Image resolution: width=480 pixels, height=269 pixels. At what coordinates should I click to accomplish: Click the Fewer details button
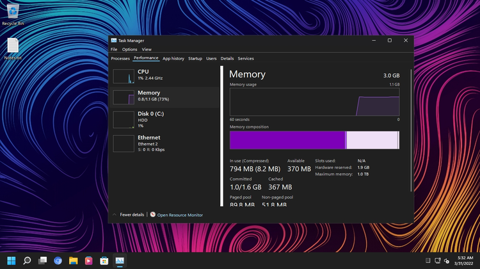coord(132,215)
